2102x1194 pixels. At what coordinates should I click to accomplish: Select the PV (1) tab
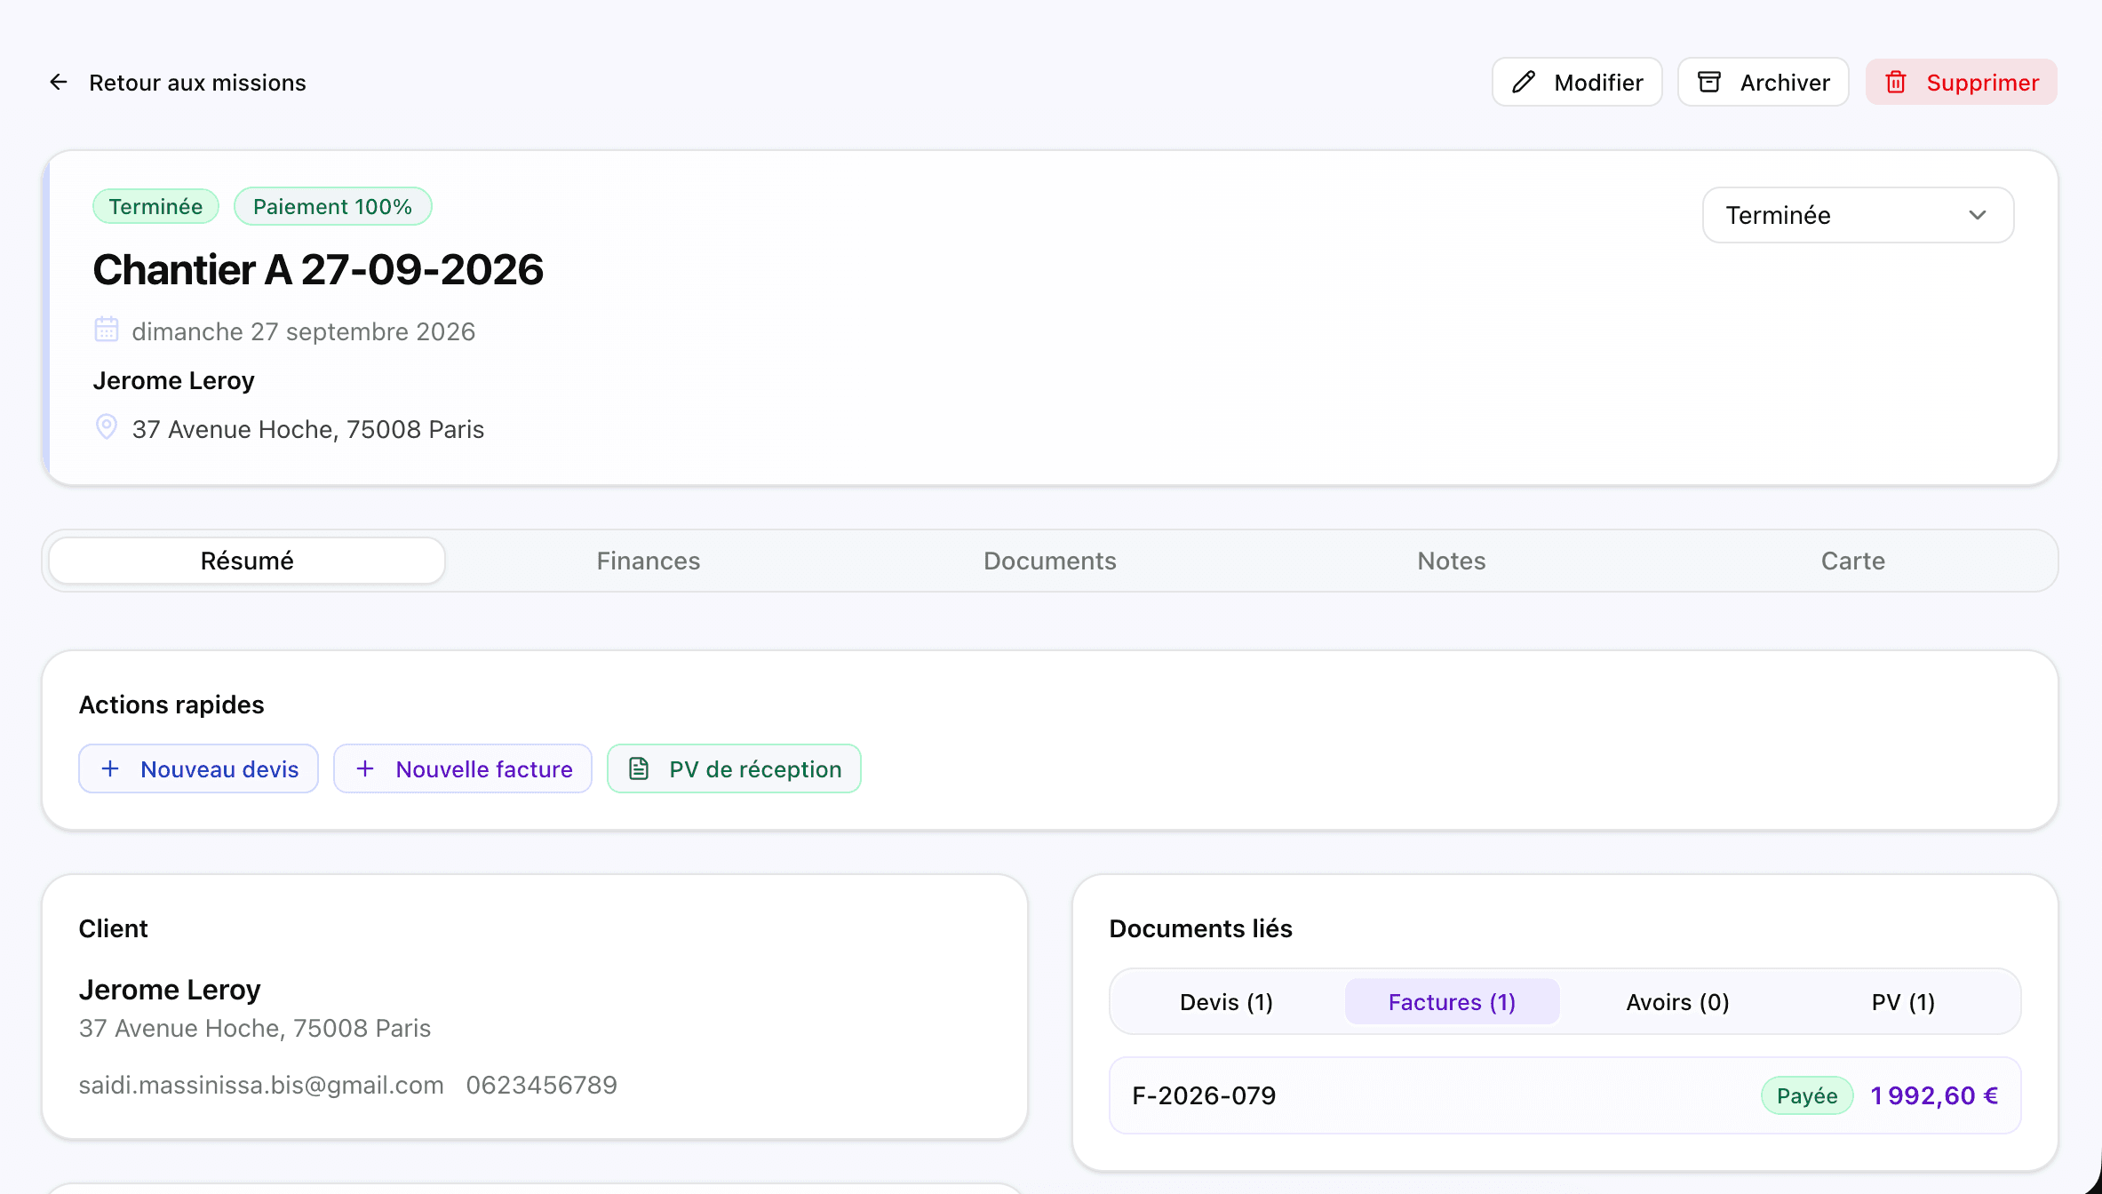coord(1903,1002)
